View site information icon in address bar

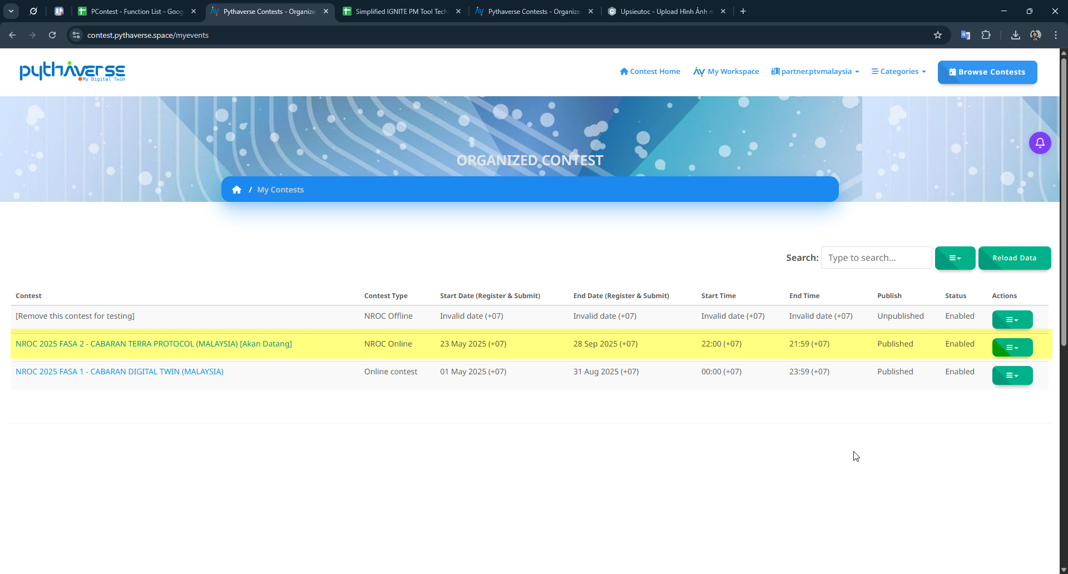click(x=76, y=35)
